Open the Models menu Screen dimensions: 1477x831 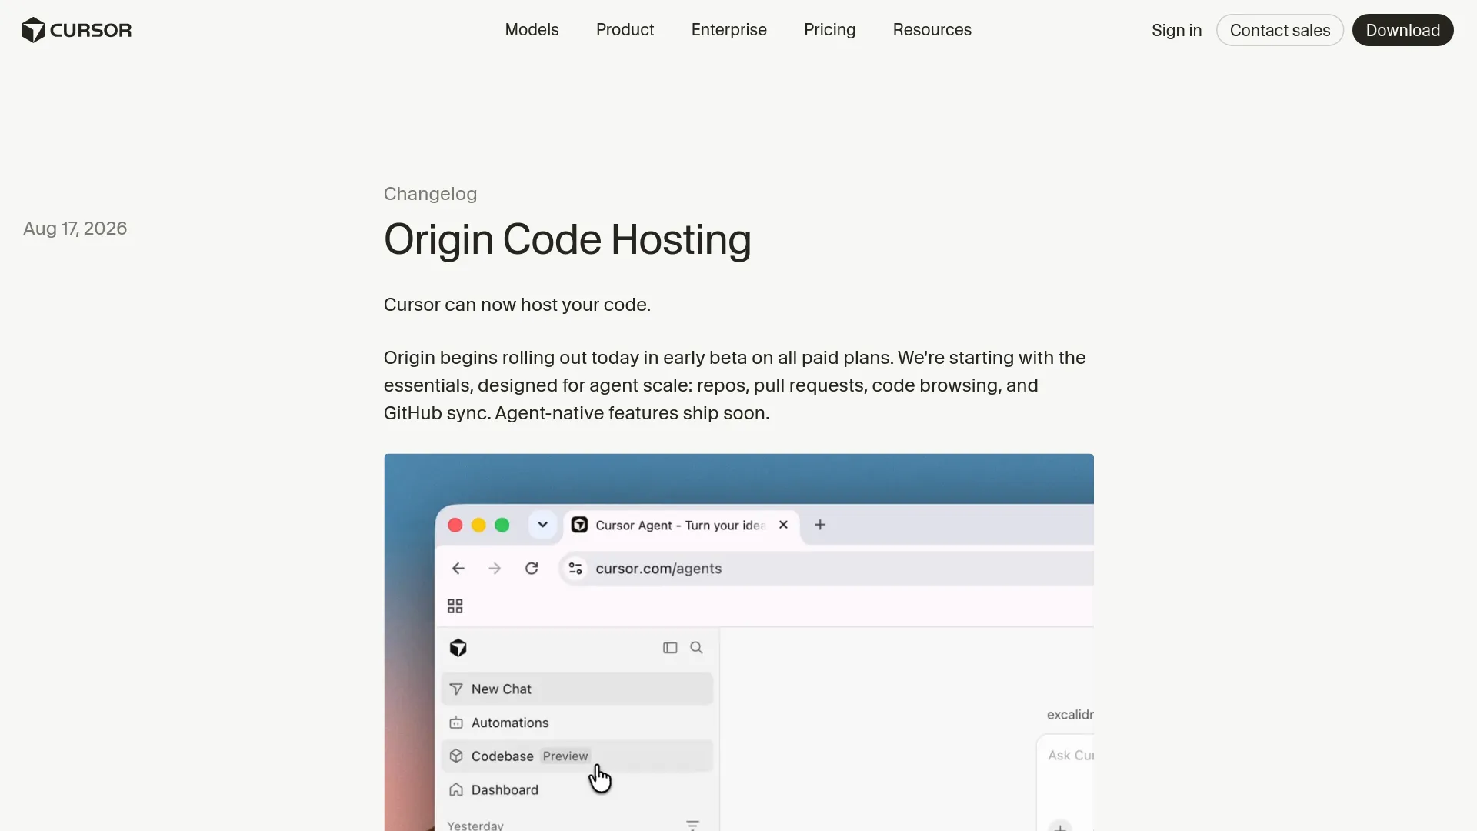tap(532, 30)
